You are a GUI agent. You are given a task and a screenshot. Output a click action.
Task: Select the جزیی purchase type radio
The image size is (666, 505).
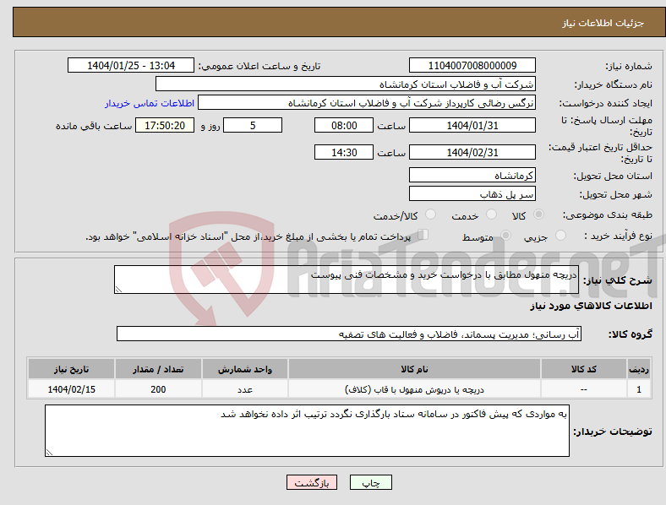pos(560,236)
